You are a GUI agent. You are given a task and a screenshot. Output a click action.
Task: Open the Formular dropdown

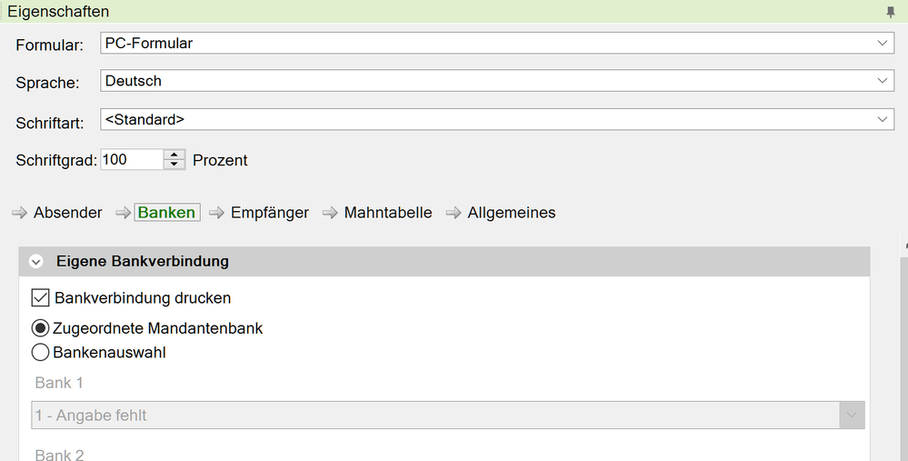(882, 43)
